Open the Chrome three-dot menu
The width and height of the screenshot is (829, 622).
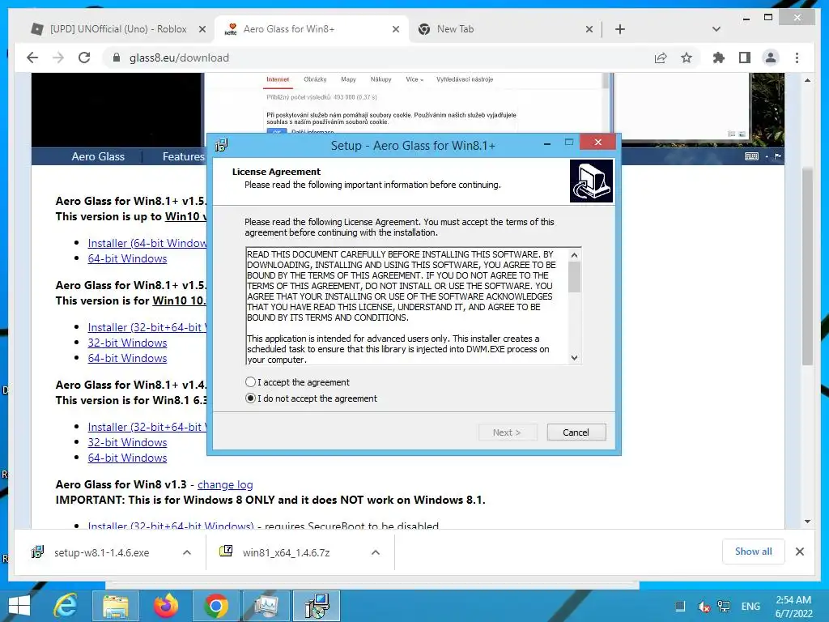797,58
